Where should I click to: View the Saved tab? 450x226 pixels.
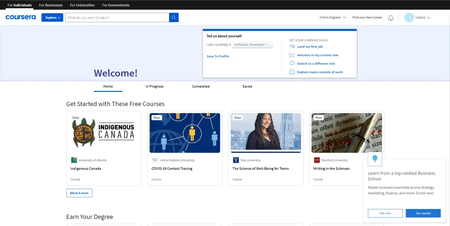click(x=247, y=86)
